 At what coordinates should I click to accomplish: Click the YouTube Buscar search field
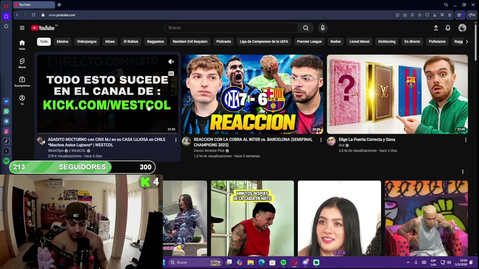click(232, 28)
